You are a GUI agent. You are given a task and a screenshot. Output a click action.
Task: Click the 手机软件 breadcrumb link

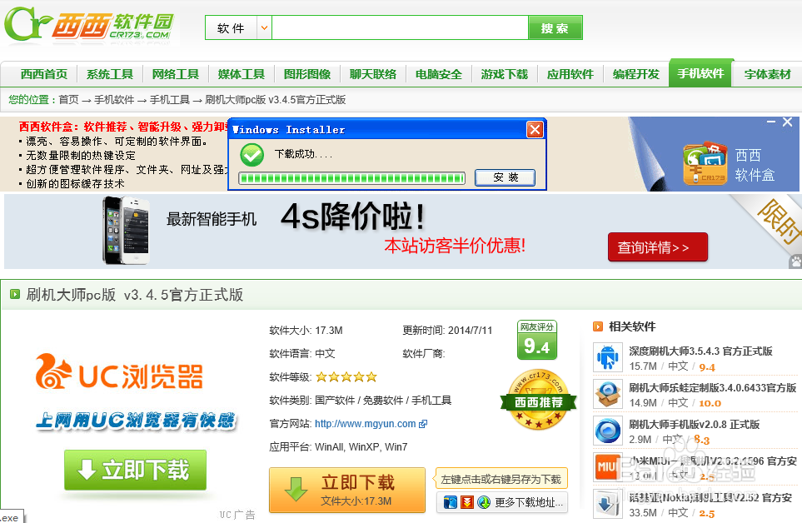tap(114, 100)
